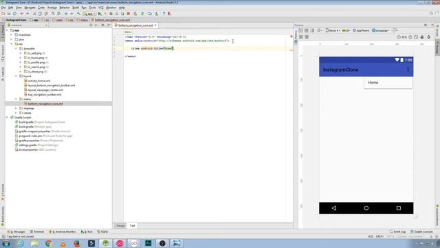Click the Android home circle button

[366, 208]
